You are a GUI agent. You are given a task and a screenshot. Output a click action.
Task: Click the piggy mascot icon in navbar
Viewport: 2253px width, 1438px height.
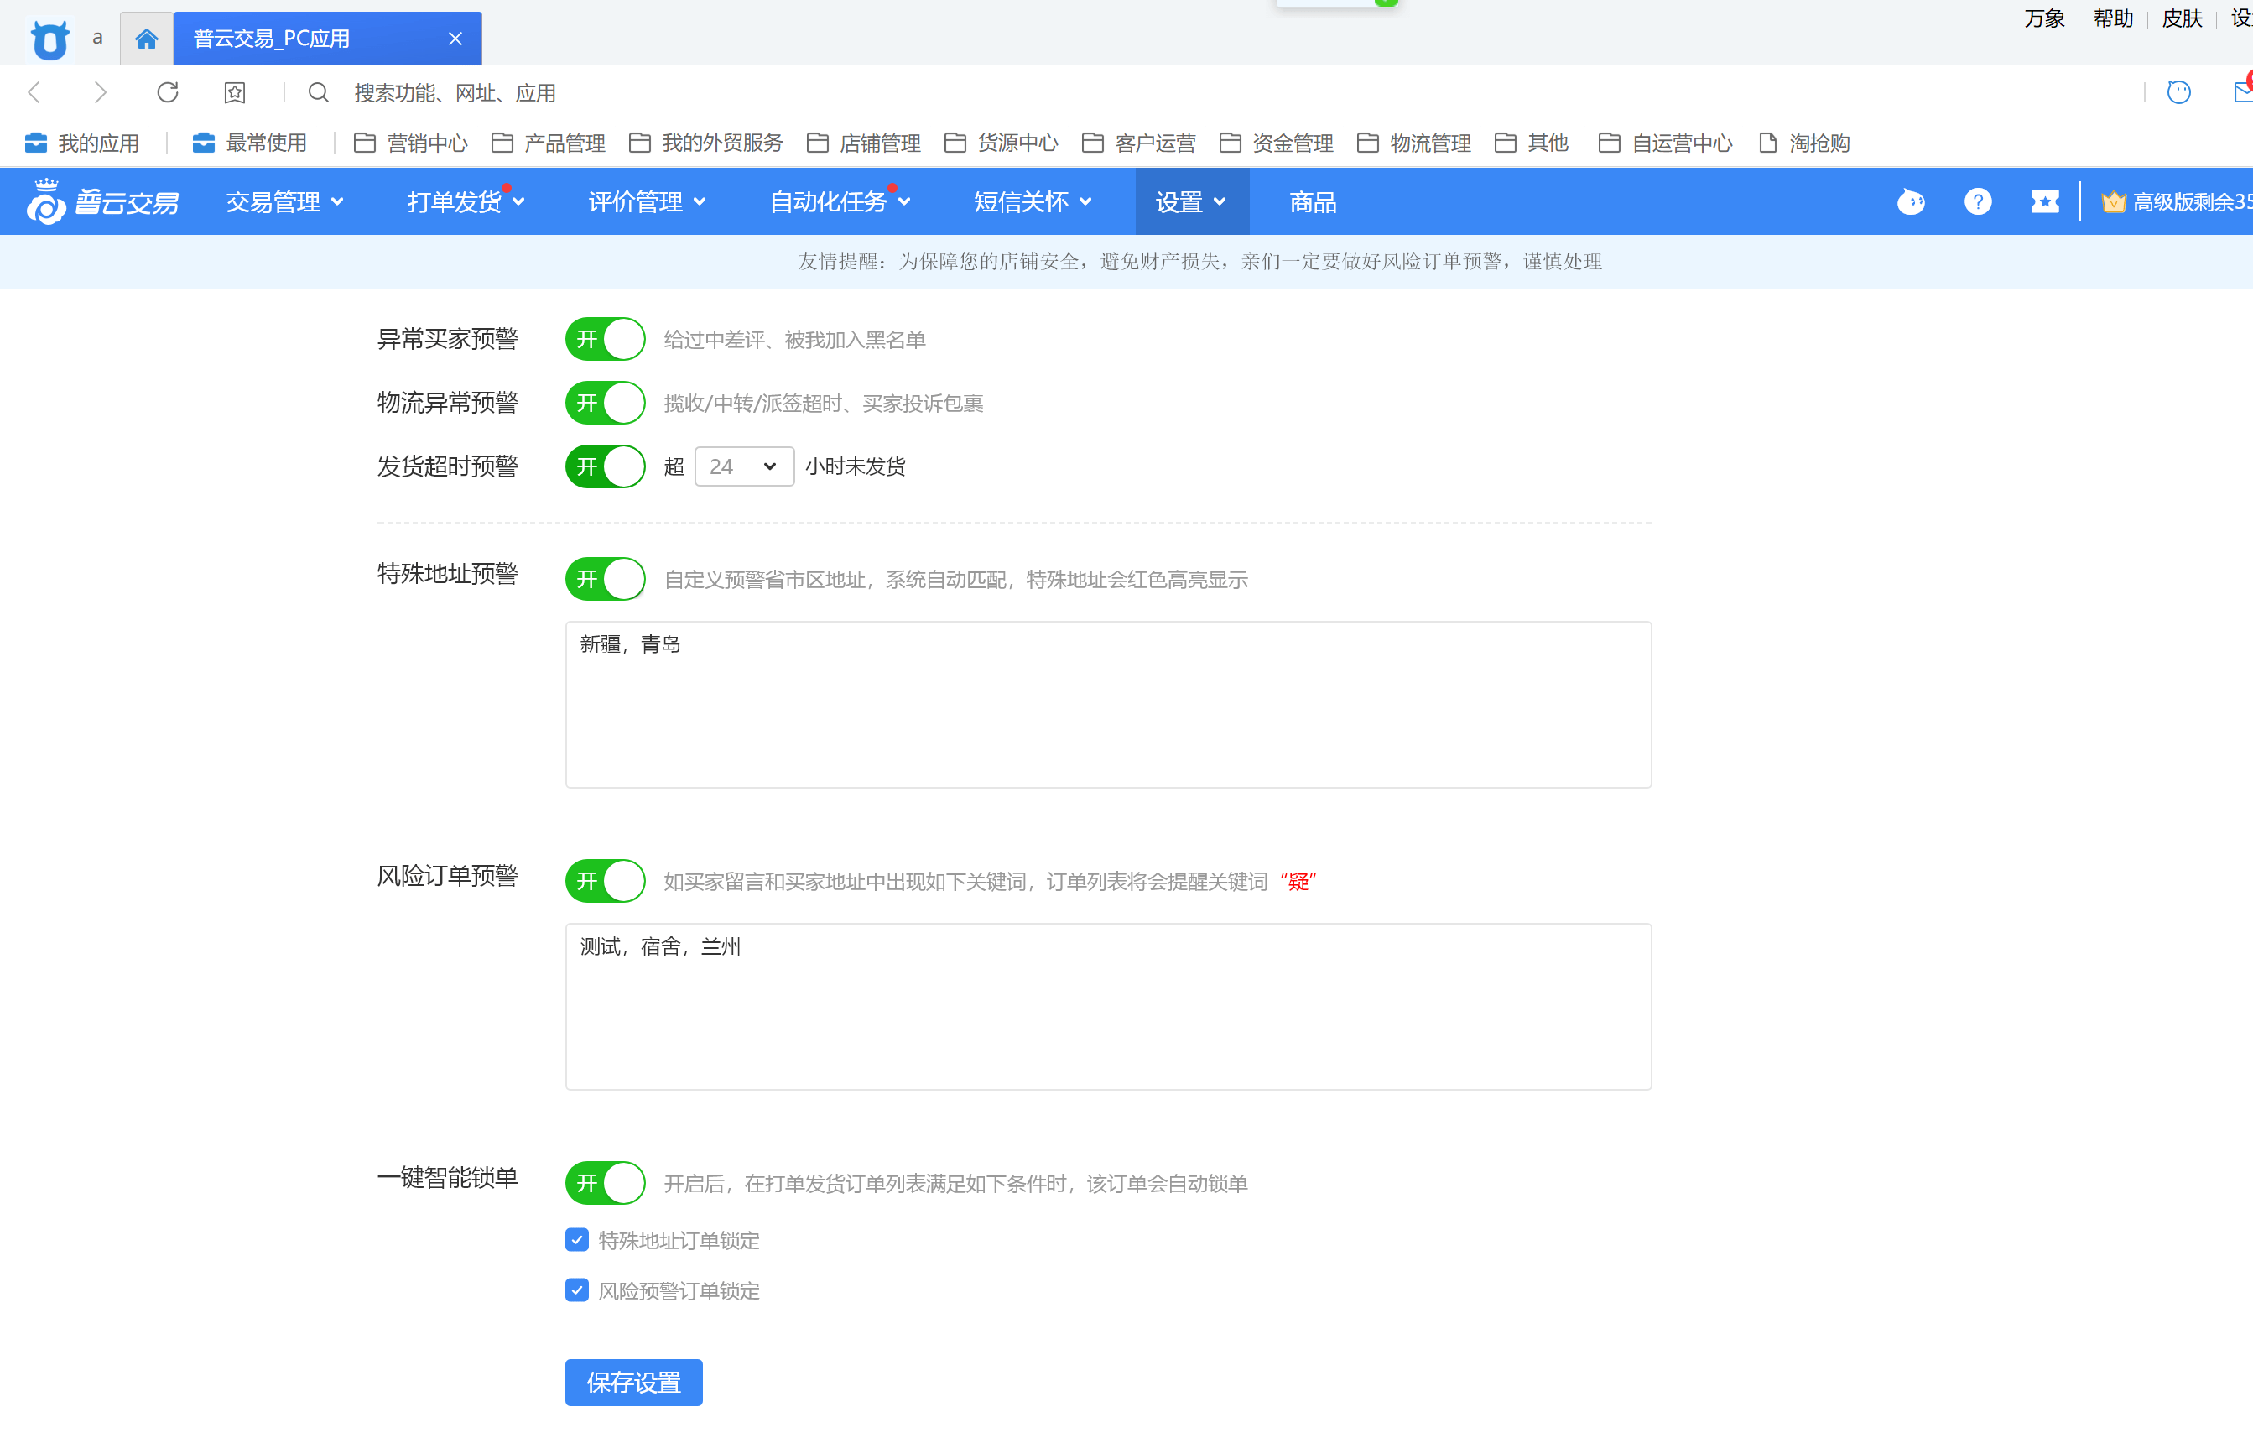coord(1911,202)
